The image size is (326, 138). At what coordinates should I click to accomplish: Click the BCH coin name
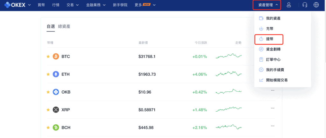coord(66,128)
